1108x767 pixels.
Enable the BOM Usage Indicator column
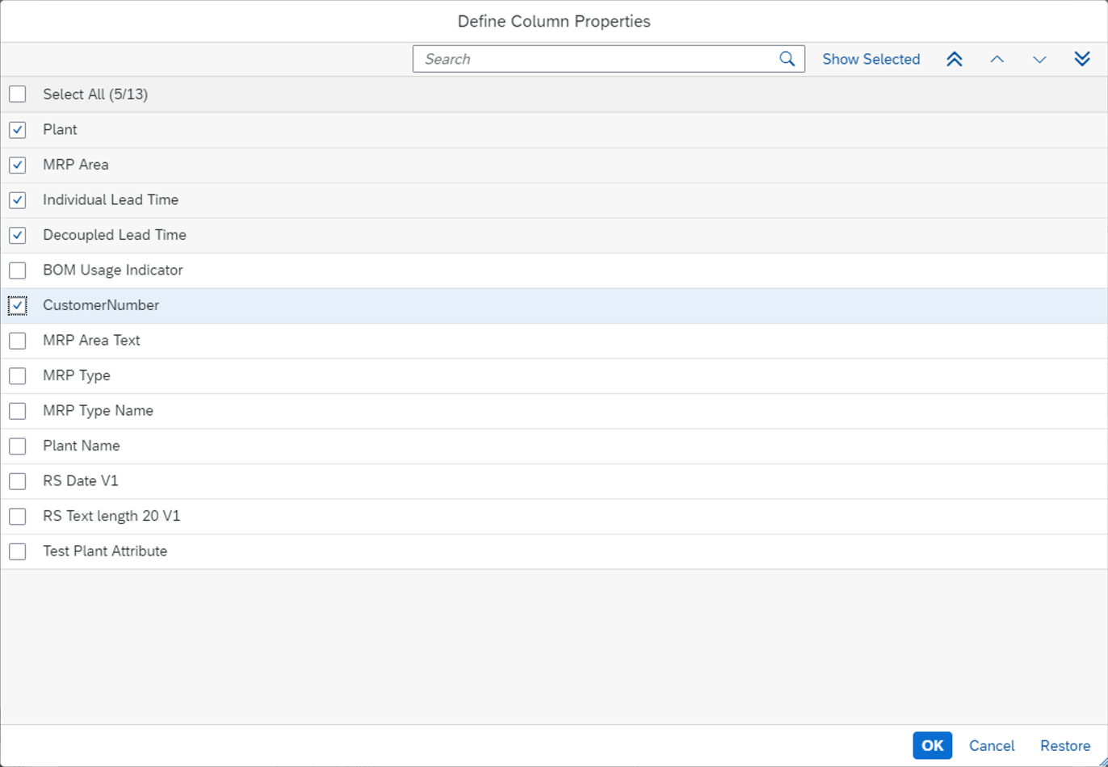[17, 270]
